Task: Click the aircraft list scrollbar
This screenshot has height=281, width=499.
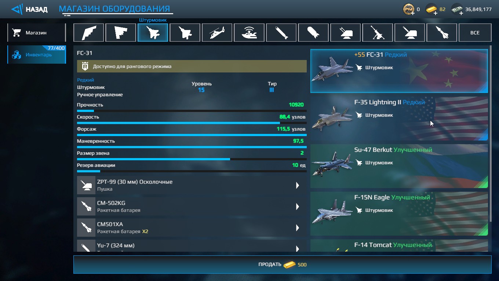Action: point(491,135)
